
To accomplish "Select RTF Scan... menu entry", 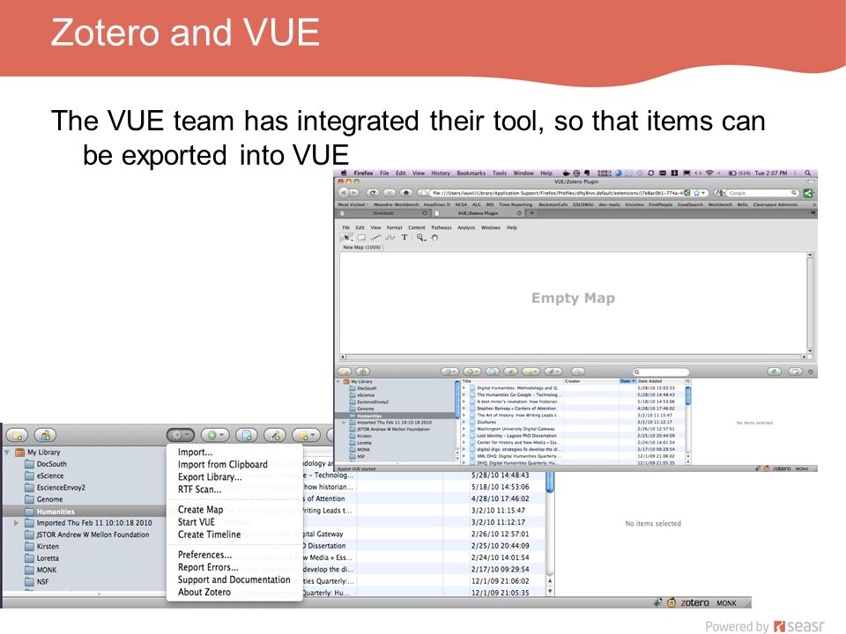I will (x=199, y=490).
